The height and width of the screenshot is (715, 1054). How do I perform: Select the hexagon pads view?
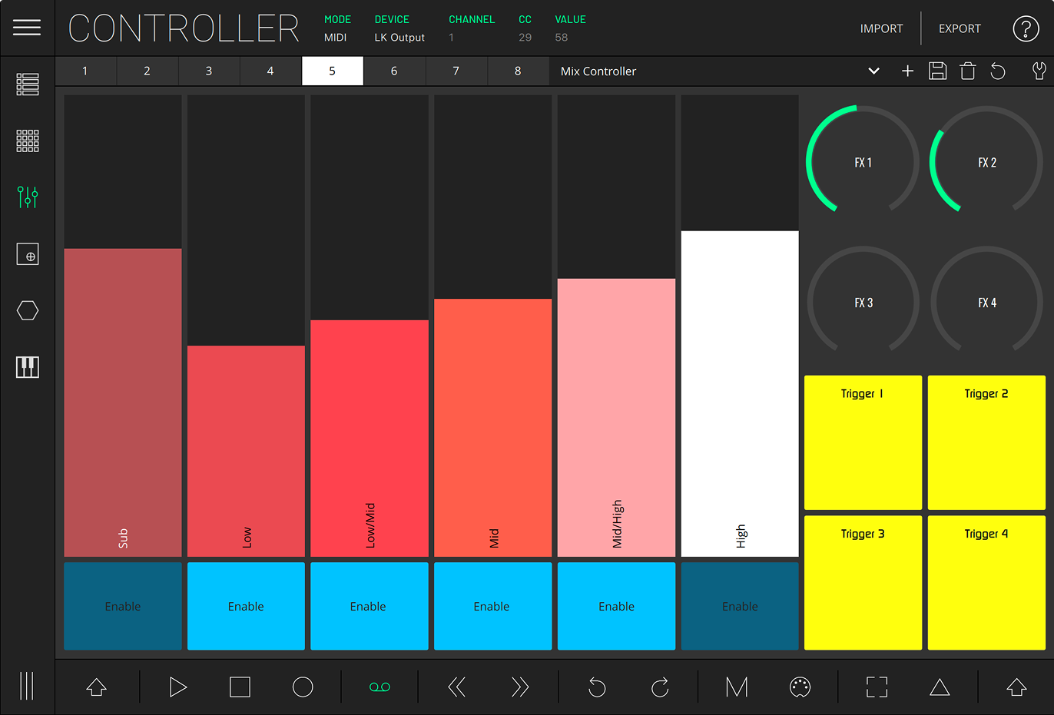27,310
